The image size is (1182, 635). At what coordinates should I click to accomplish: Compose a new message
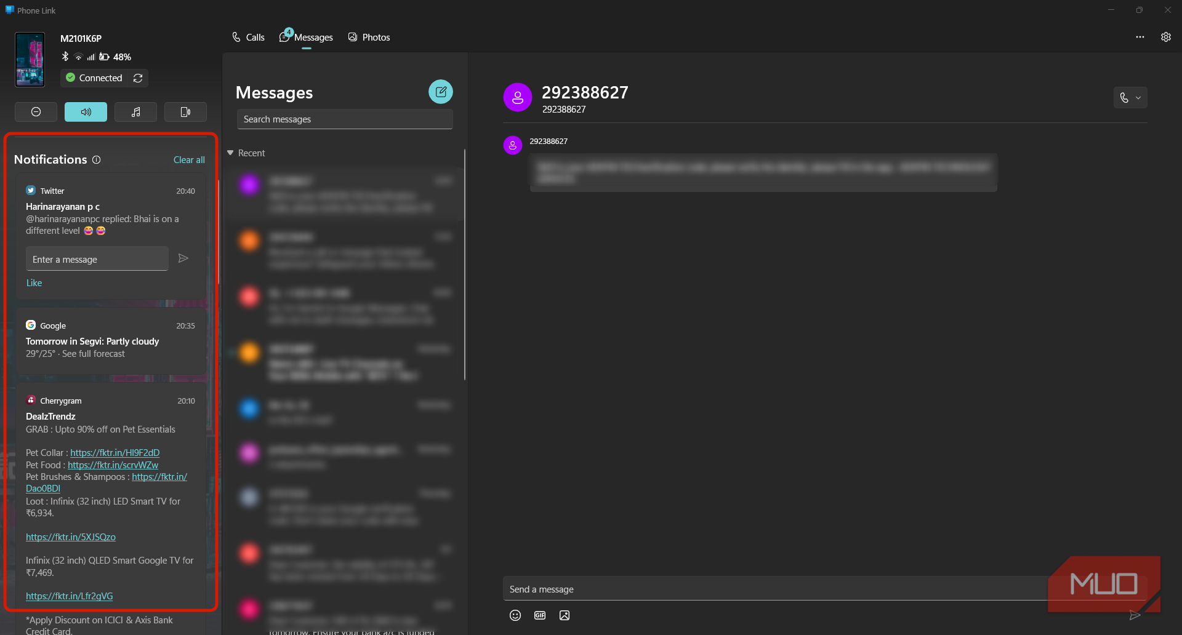441,92
